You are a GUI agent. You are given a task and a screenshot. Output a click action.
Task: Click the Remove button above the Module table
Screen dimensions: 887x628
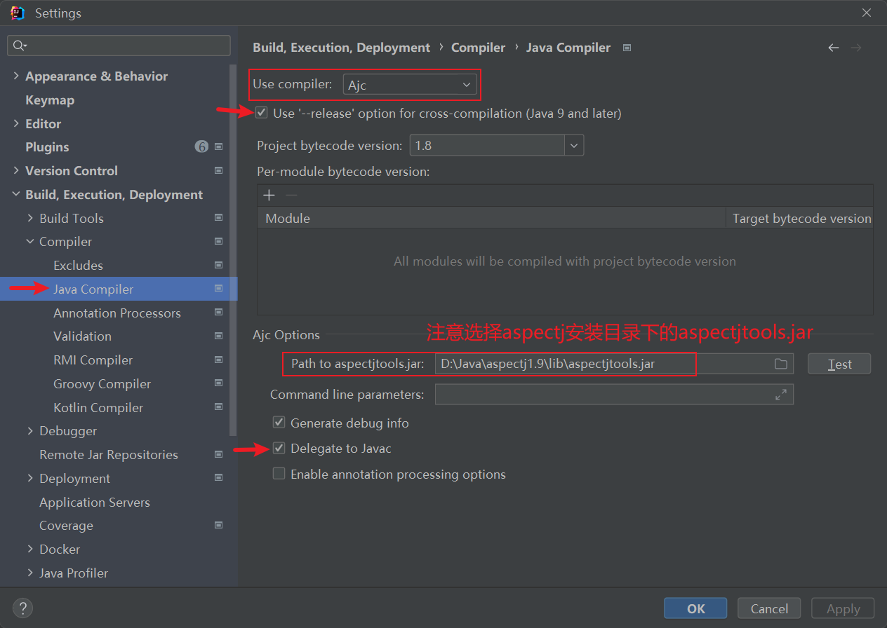click(x=291, y=195)
